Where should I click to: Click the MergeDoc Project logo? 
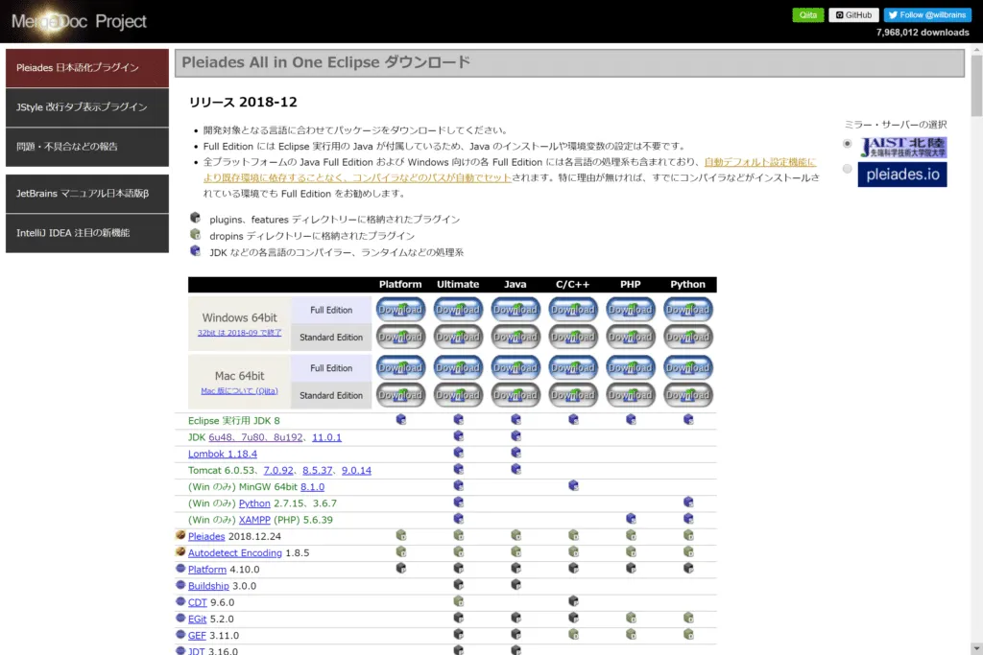pyautogui.click(x=79, y=21)
